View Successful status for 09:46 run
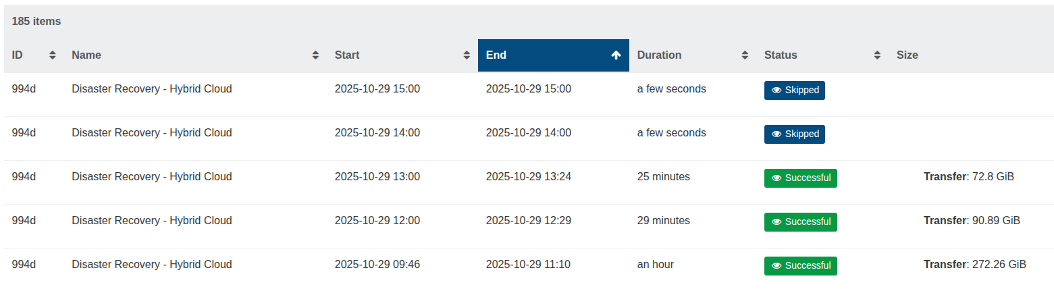Viewport: 1054px width, 289px height. point(801,266)
